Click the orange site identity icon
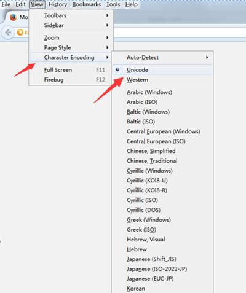This screenshot has height=293, width=246. click(x=20, y=33)
